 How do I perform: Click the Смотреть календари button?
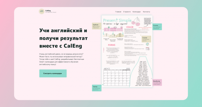coord(53,73)
